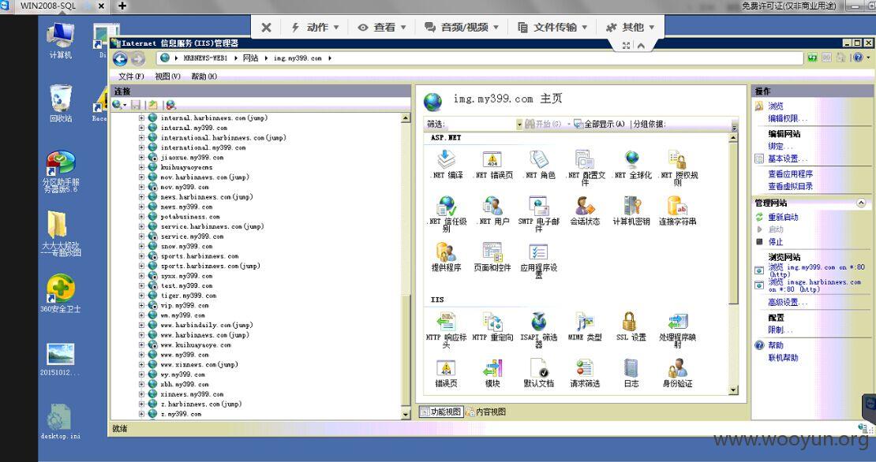The width and height of the screenshot is (876, 462).
Task: Click the feature pane down scroll arrow
Action: [x=733, y=390]
